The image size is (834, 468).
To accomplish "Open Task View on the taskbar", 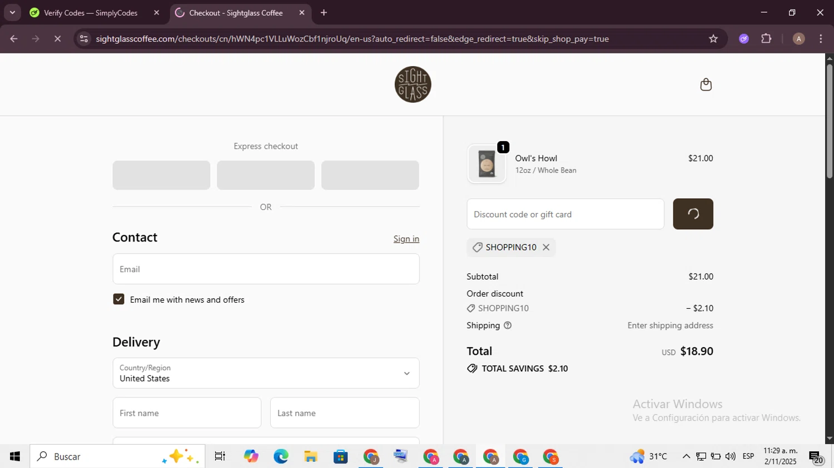I will click(x=220, y=456).
